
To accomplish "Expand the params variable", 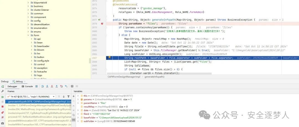I will [78, 99].
